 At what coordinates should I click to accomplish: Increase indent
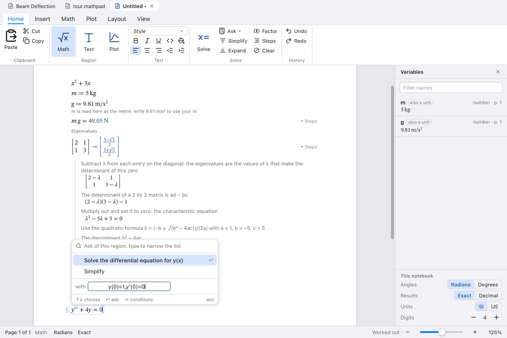pos(181,50)
